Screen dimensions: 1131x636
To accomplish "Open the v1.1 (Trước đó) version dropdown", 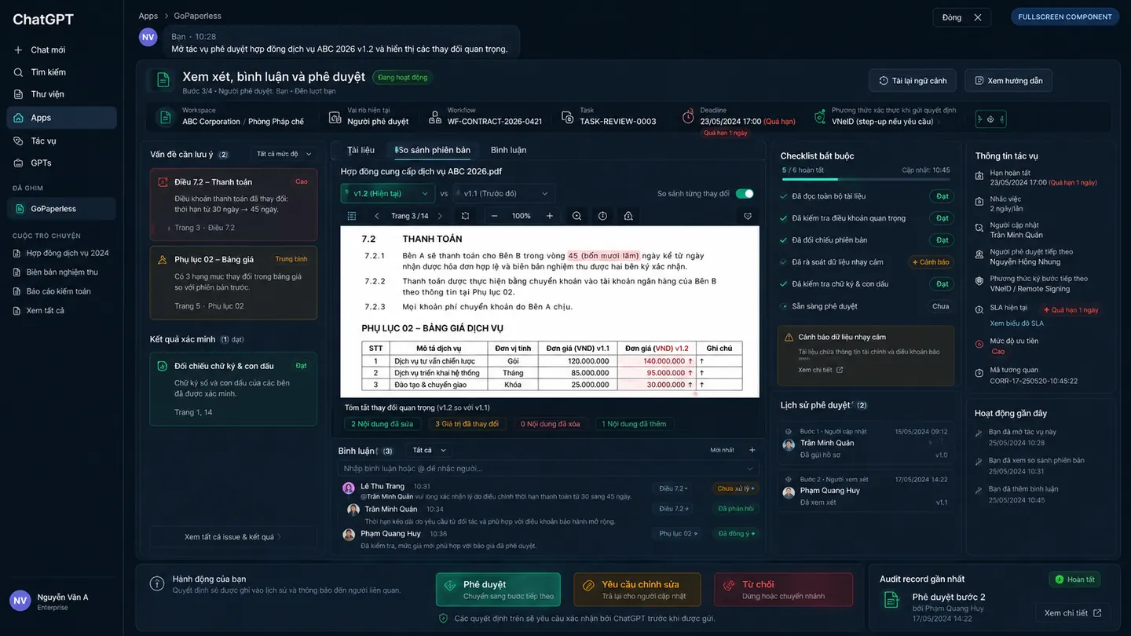I will [x=504, y=193].
